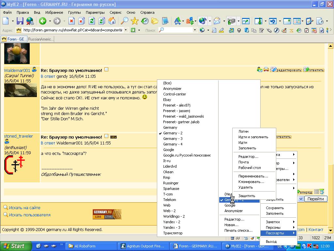Click the blue undo-arrow window icon
Screen dimensions: 334x251
pyautogui.click(x=273, y=21)
